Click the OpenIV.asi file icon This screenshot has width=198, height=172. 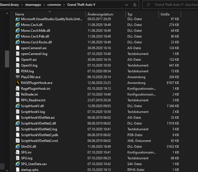pyautogui.click(x=18, y=60)
